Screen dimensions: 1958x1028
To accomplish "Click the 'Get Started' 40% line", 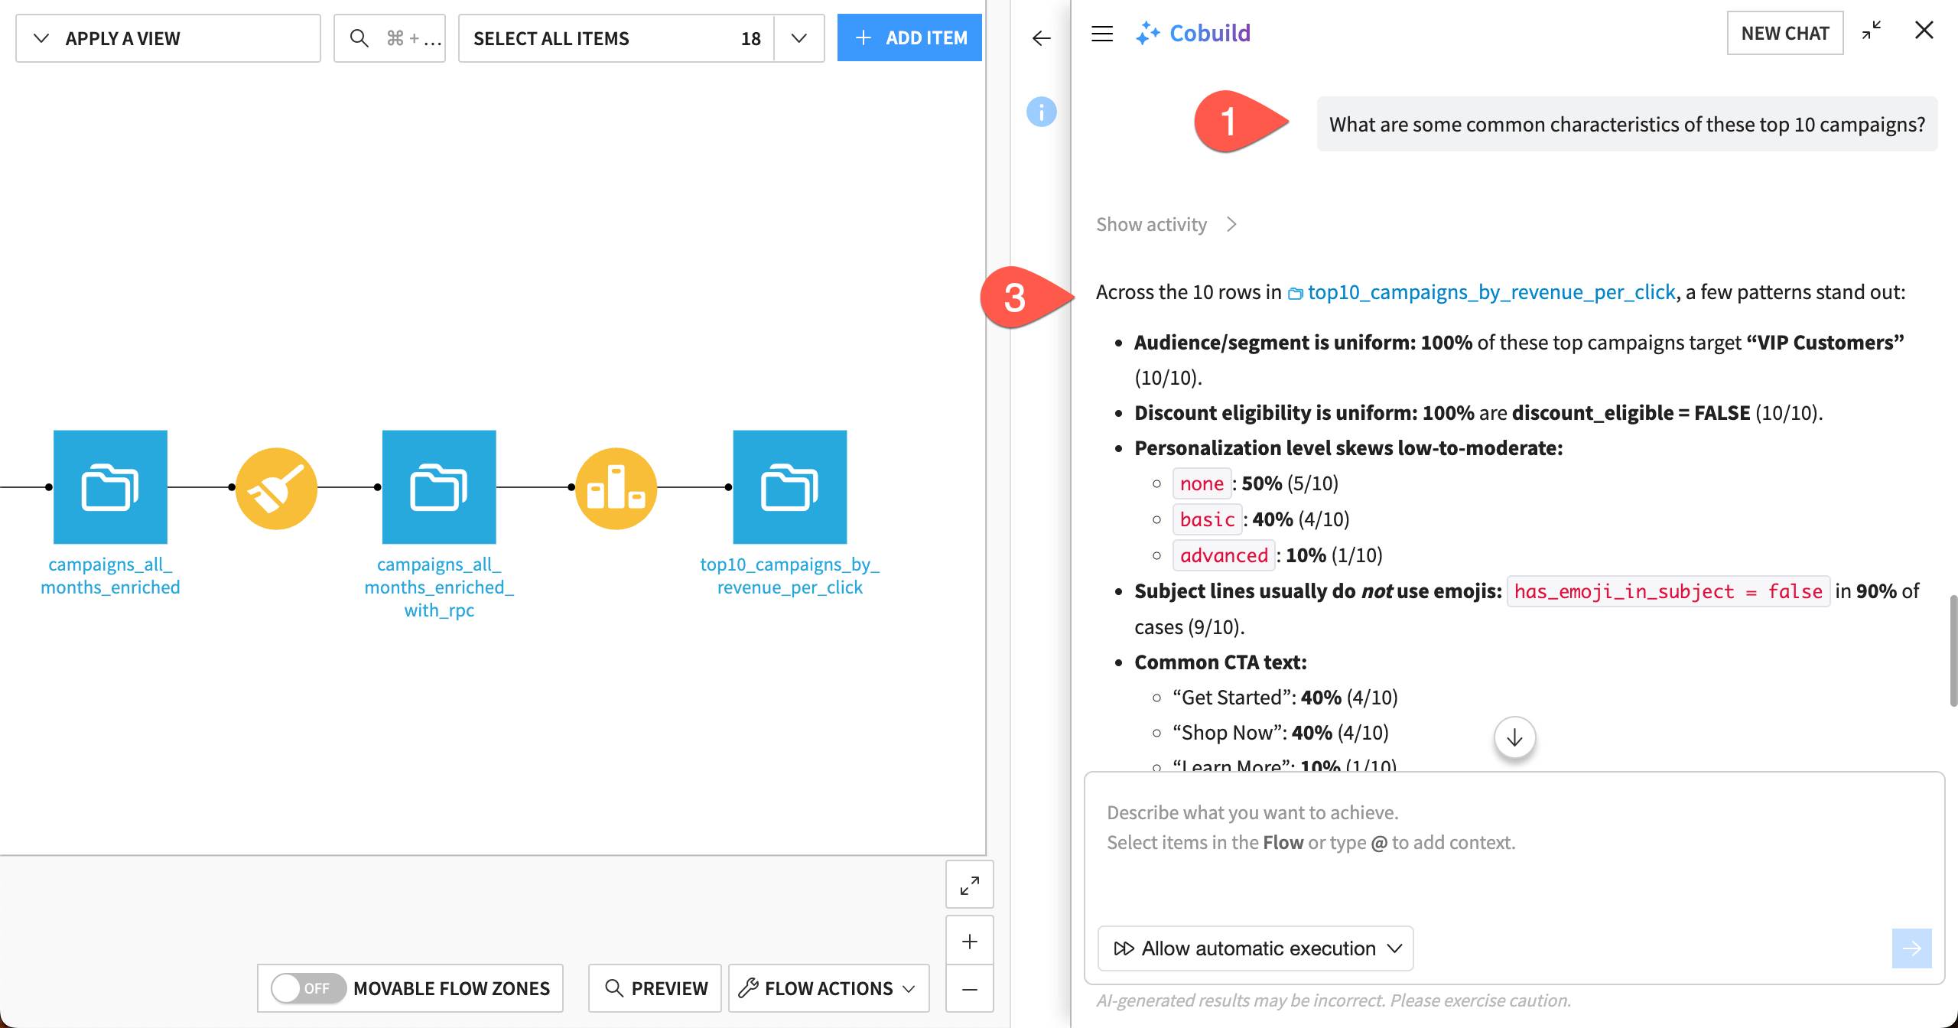I will (1285, 698).
